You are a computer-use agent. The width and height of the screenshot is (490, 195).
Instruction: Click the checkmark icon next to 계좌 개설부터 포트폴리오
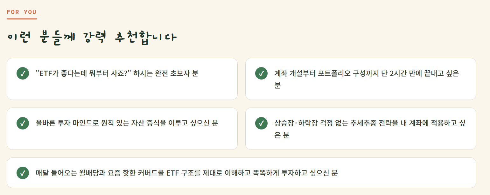pos(261,73)
